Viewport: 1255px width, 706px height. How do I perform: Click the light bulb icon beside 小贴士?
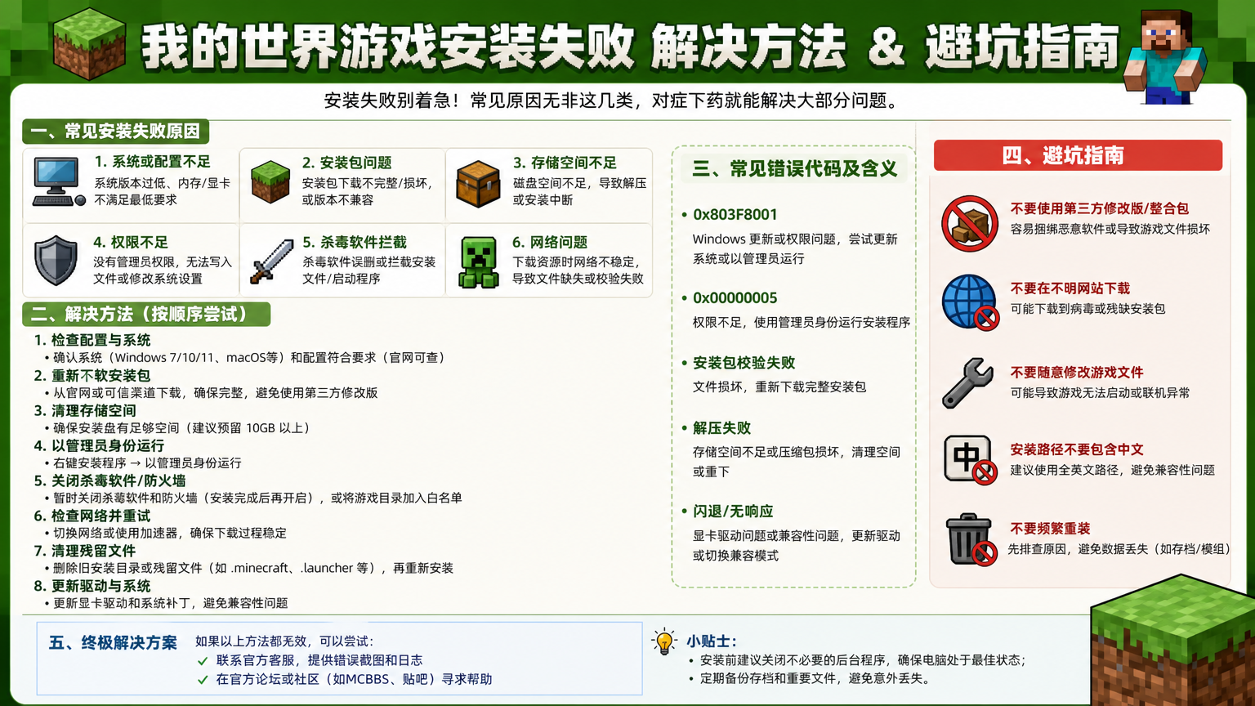tap(664, 642)
